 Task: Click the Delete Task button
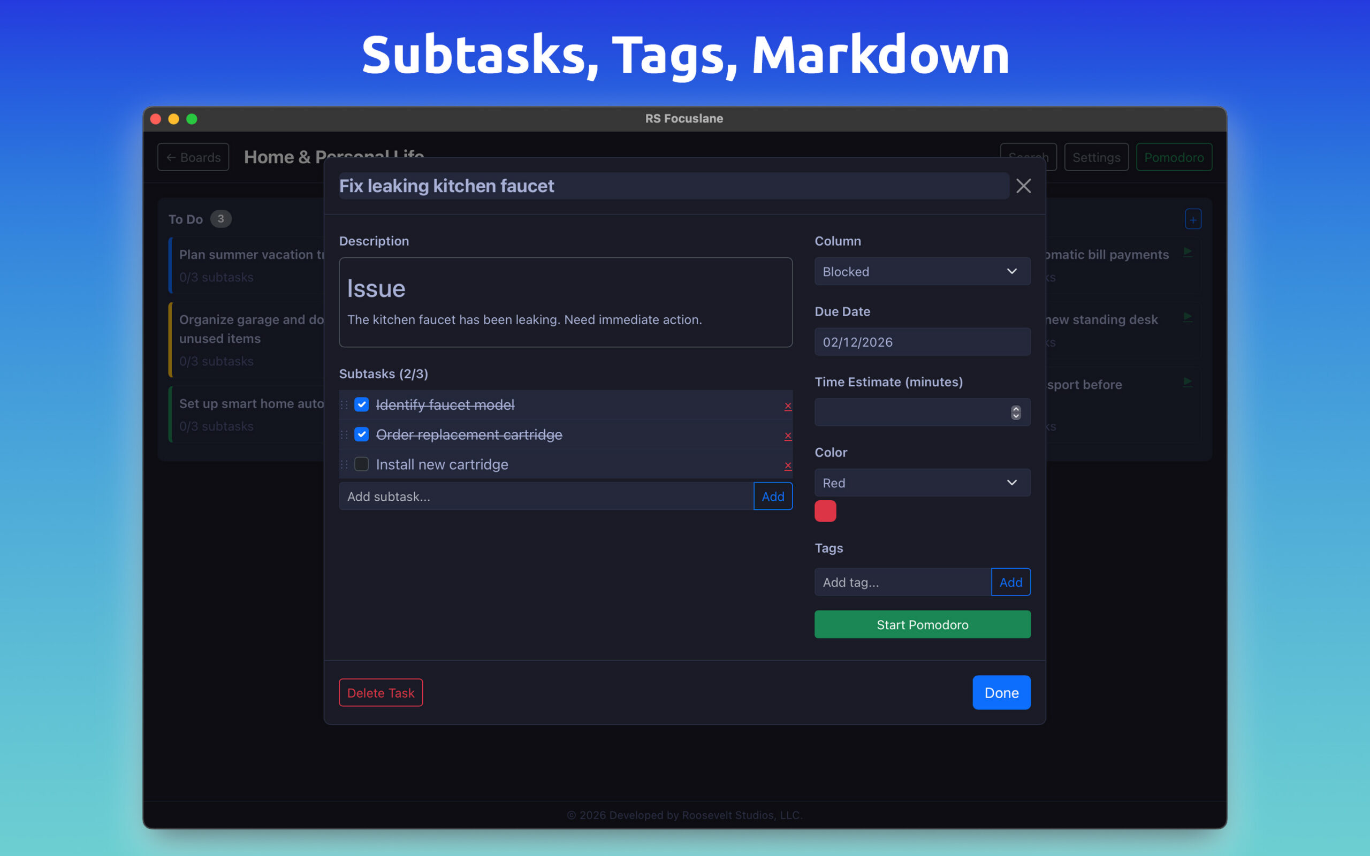tap(380, 692)
